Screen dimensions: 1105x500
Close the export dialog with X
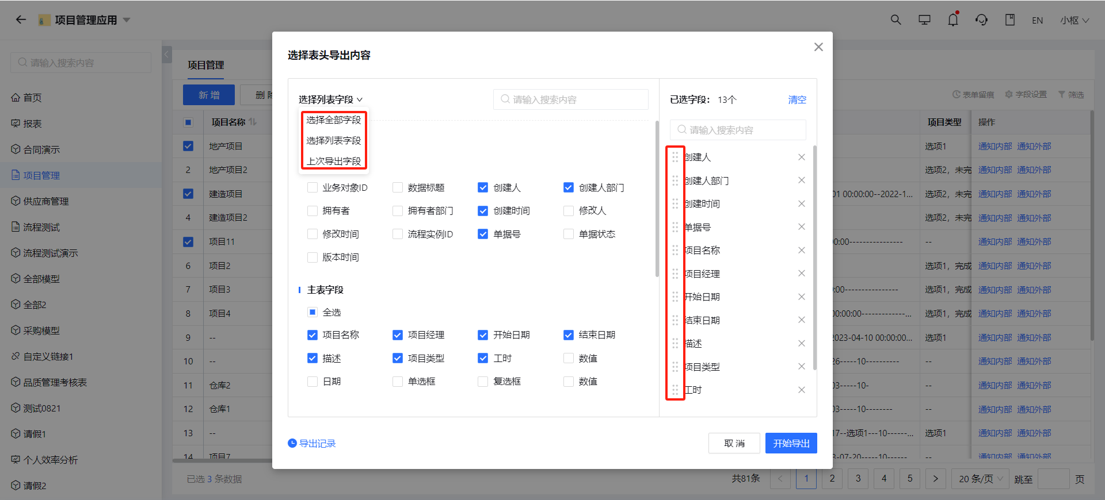tap(818, 47)
